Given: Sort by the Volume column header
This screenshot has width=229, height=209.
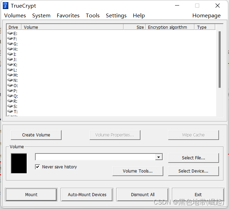Looking at the screenshot, I should (72, 27).
